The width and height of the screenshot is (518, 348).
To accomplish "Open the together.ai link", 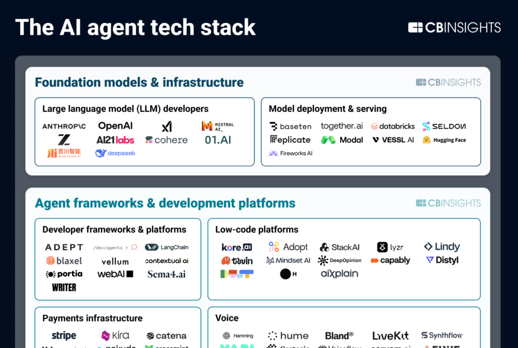I will pyautogui.click(x=342, y=126).
